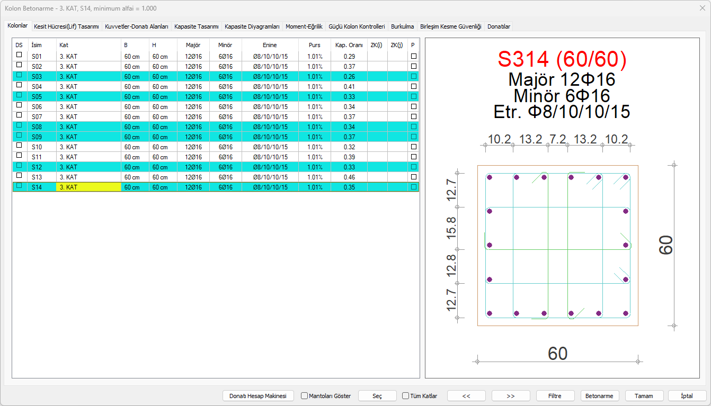The width and height of the screenshot is (711, 406).
Task: Open the Filtre button
Action: click(554, 396)
